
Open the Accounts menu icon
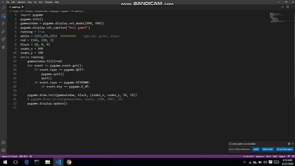point(3,142)
